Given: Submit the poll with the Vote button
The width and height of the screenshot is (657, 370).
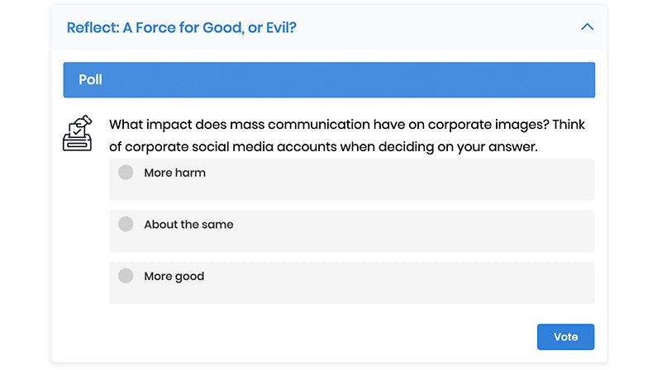Looking at the screenshot, I should 565,337.
